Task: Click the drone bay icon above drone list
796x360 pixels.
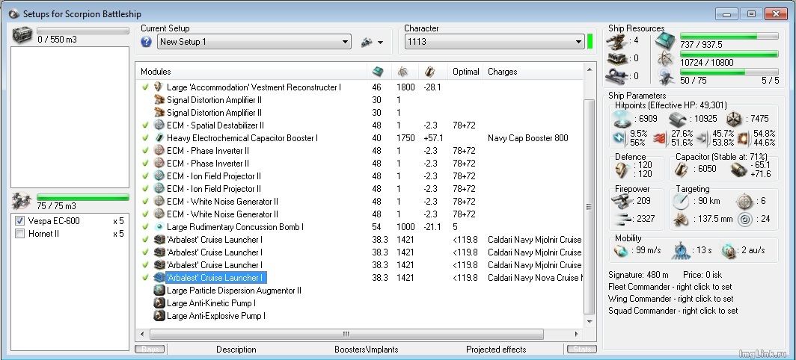Action: [22, 202]
